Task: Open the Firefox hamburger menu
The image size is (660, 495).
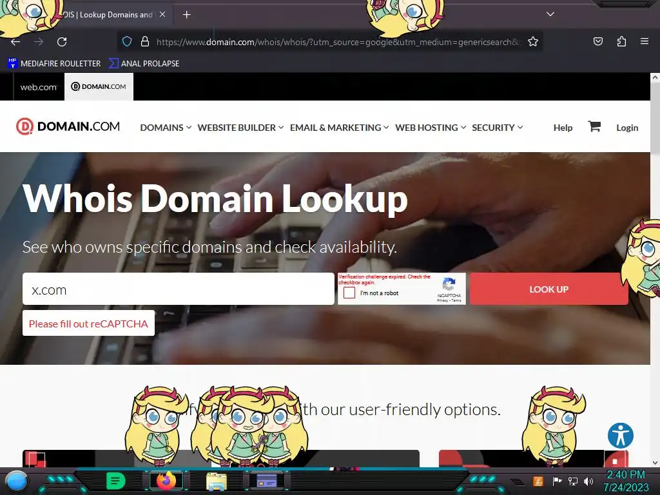Action: [644, 41]
